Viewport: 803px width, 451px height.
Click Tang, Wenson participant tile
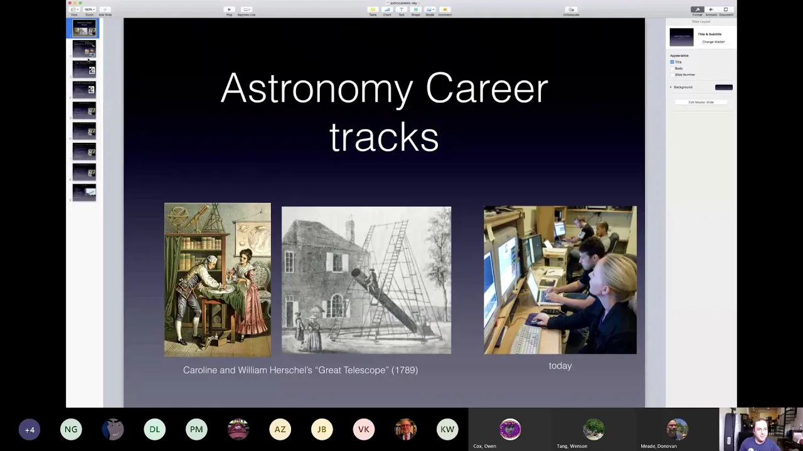tap(593, 430)
